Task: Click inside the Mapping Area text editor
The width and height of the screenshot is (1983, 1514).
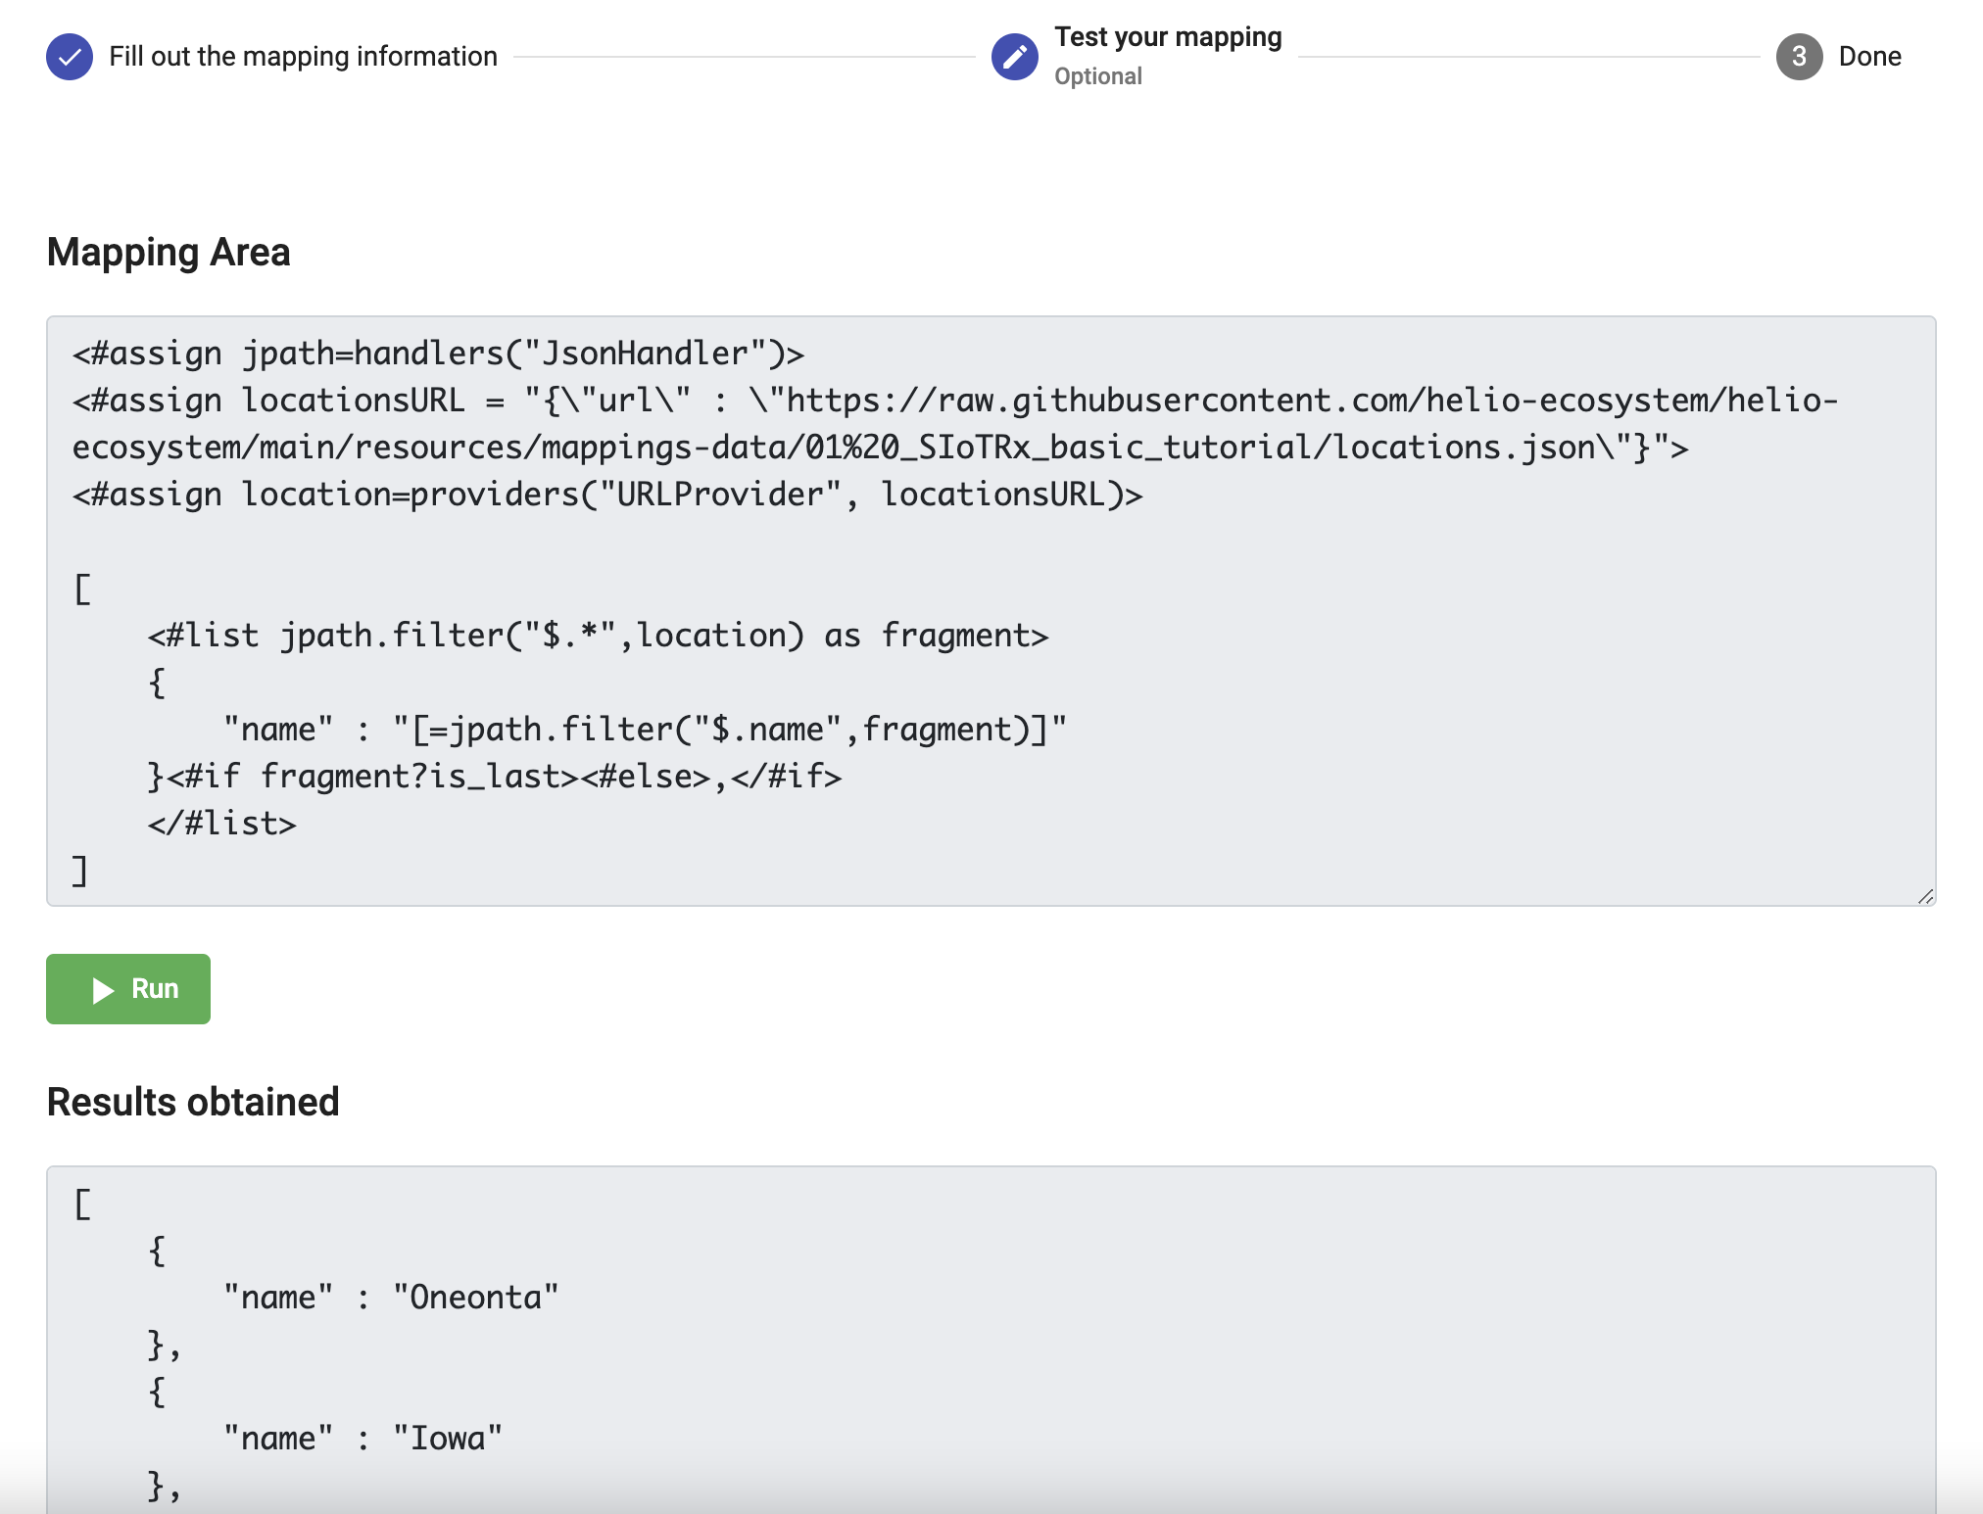Action: [991, 611]
